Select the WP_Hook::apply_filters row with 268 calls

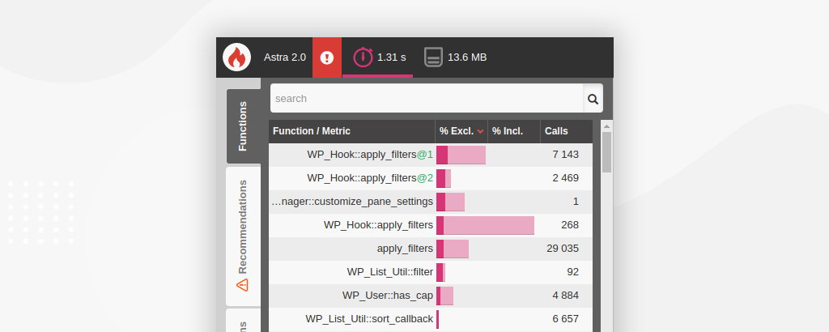click(431, 225)
